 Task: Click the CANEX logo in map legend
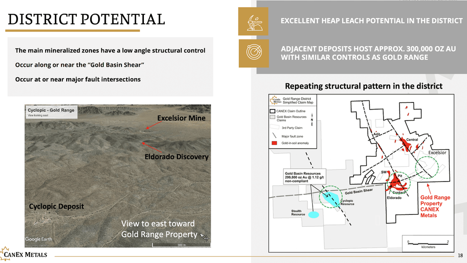(275, 101)
